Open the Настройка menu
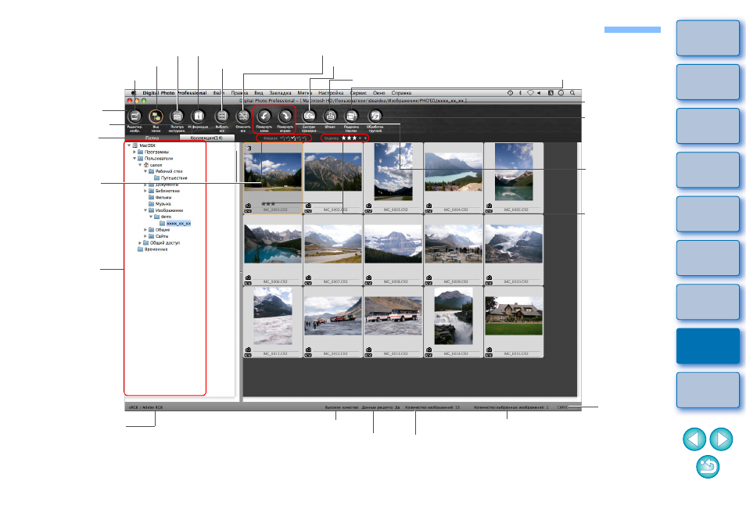 (331, 93)
